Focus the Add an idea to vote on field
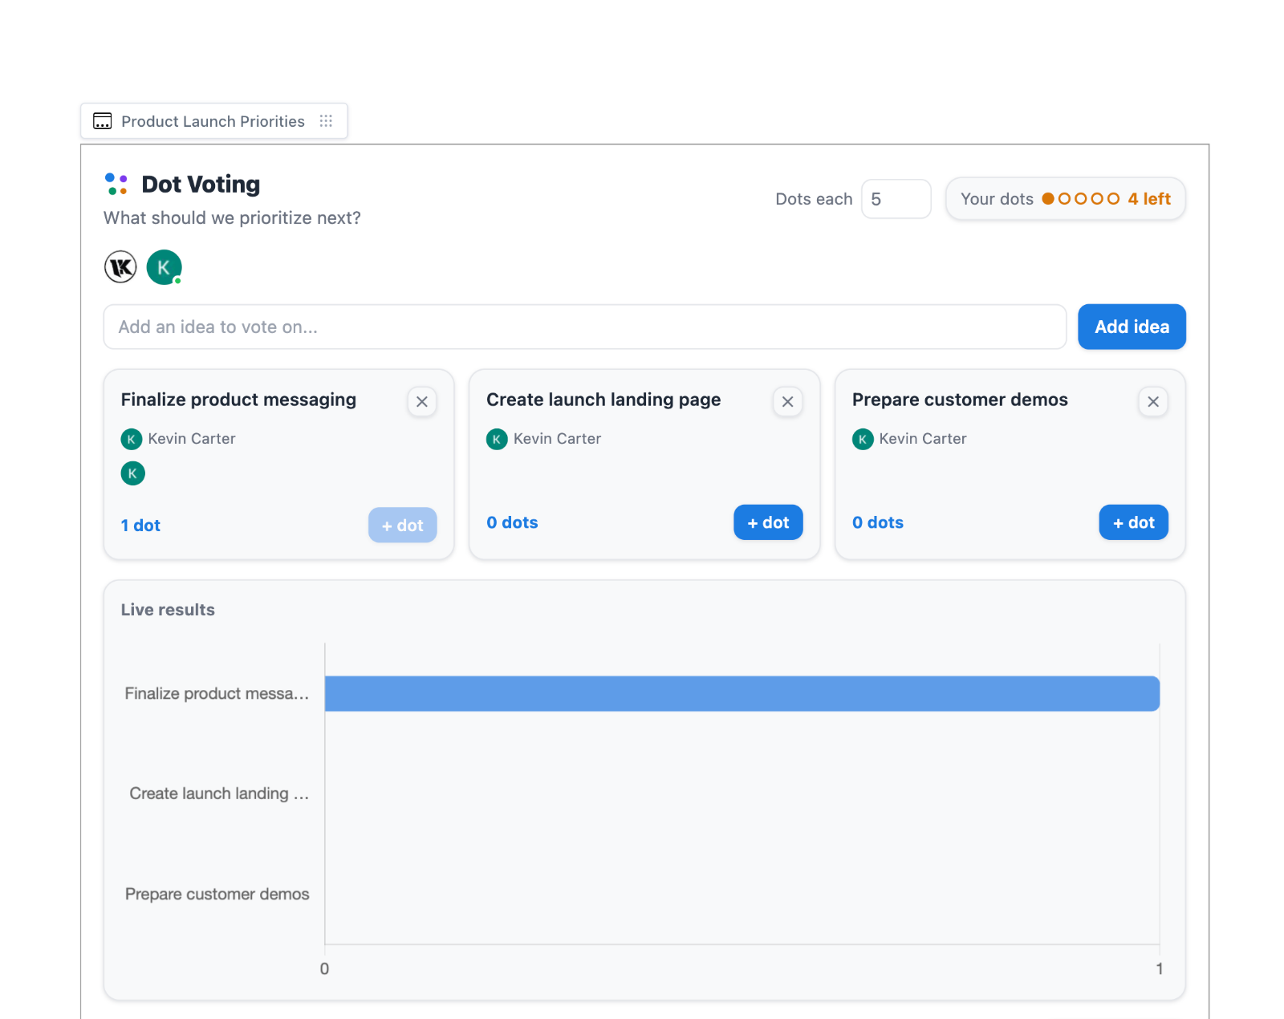The image size is (1284, 1019). [585, 327]
